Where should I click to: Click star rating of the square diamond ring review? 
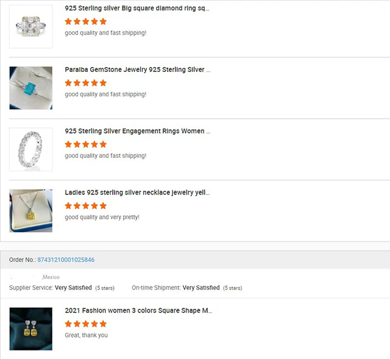coord(86,21)
